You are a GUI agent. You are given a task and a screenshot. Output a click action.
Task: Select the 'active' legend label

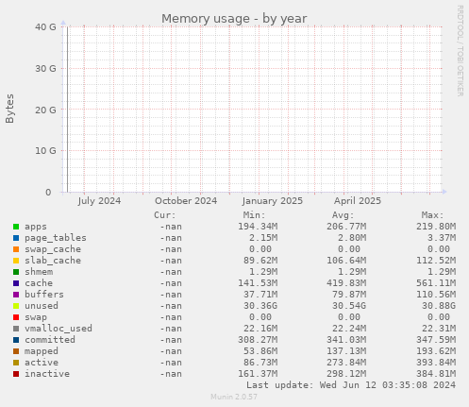pos(42,363)
